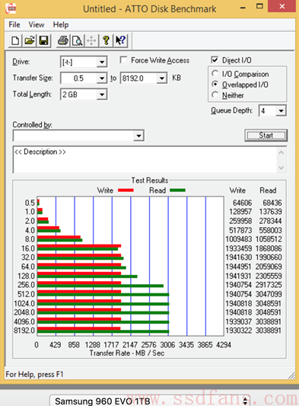Open the File menu
Screen dimensions: 299x406
(14, 25)
